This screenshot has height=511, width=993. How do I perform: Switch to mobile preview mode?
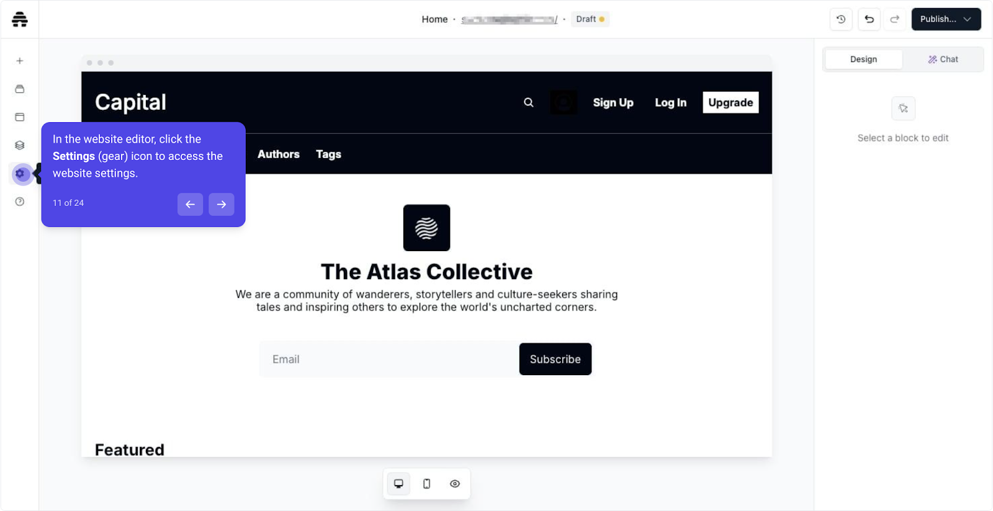click(426, 484)
